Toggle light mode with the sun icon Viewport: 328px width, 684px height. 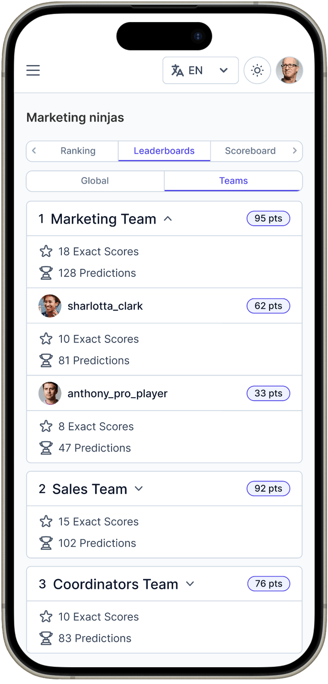pos(257,70)
